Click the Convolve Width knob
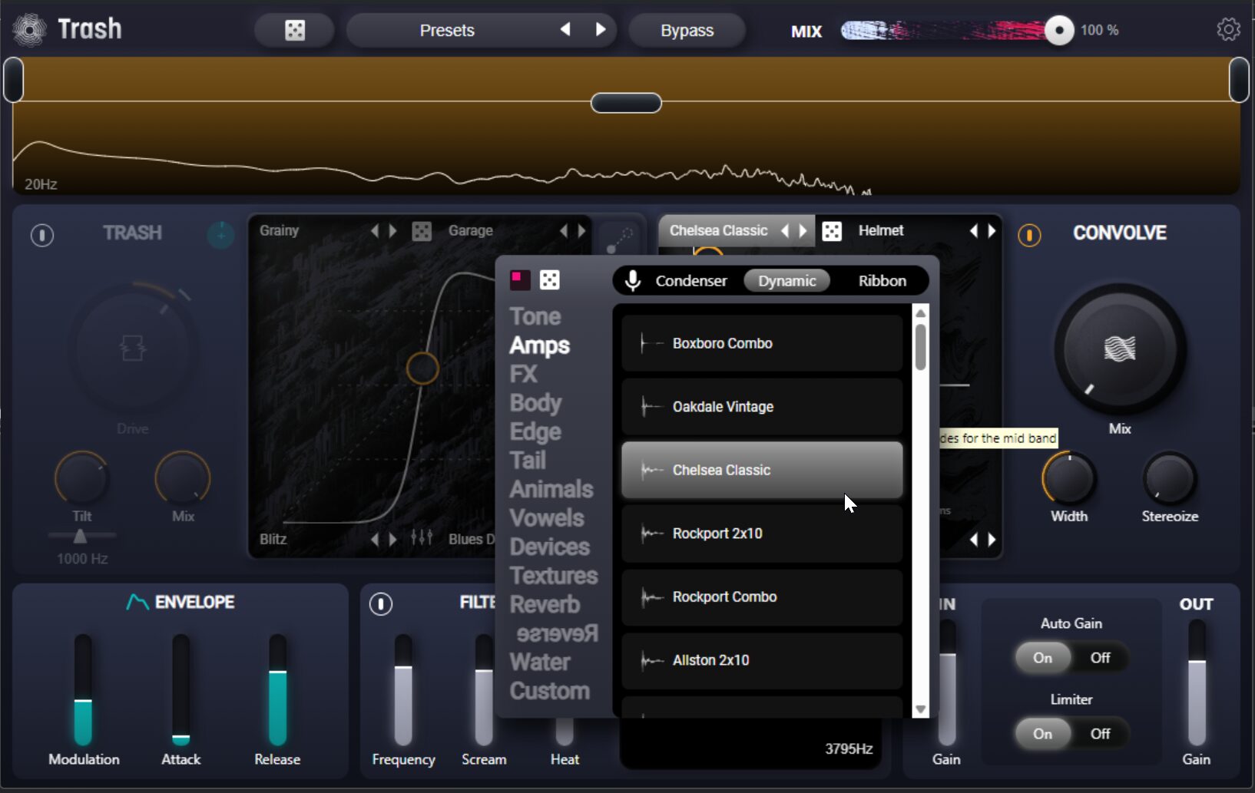This screenshot has height=793, width=1255. coord(1068,478)
